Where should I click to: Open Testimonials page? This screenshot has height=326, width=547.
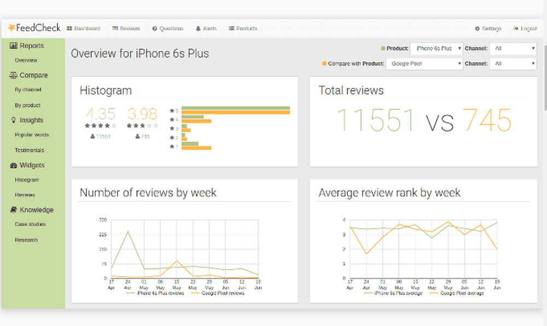click(30, 150)
